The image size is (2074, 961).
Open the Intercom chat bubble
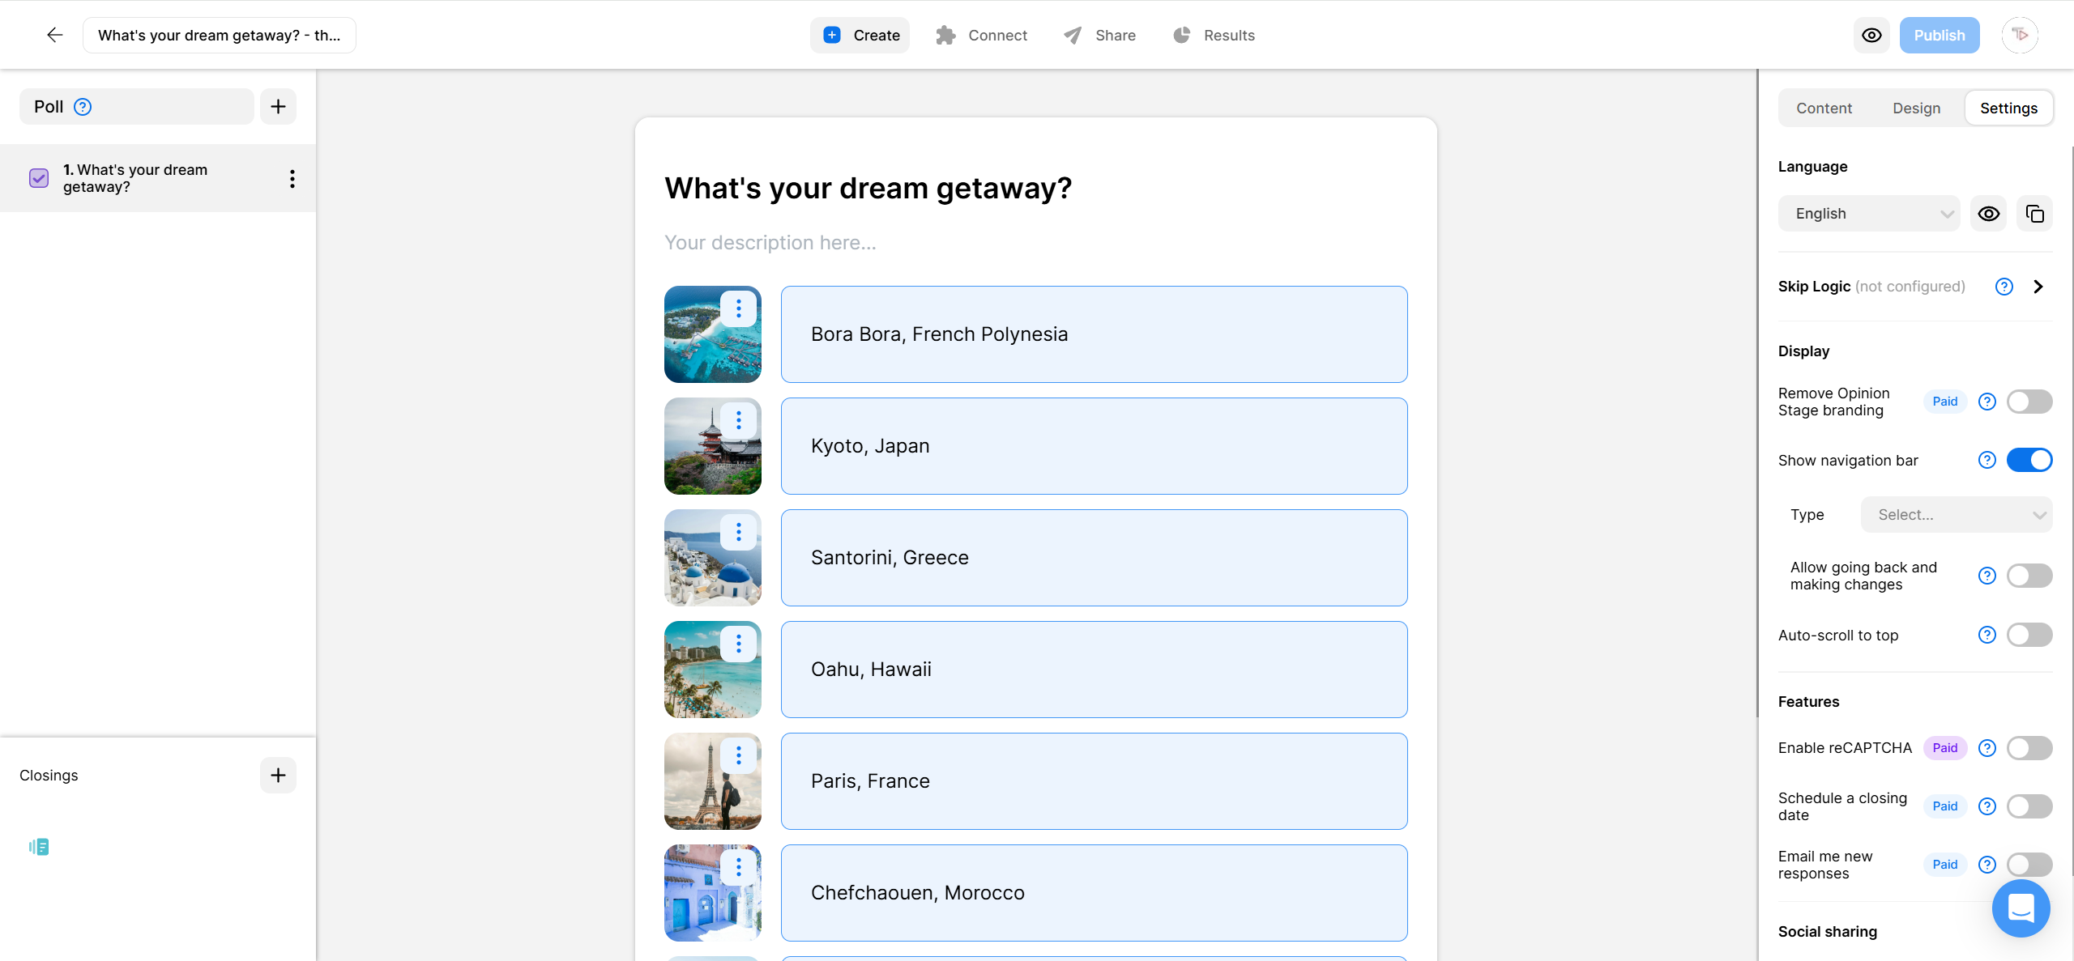[x=2021, y=908]
